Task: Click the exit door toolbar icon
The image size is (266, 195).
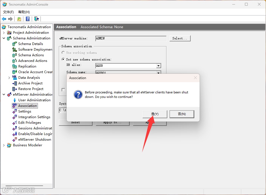Action: click(x=37, y=19)
